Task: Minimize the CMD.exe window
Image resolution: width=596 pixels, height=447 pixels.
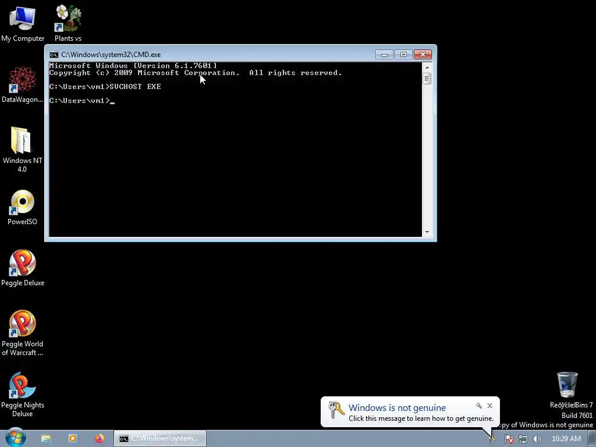Action: point(384,55)
